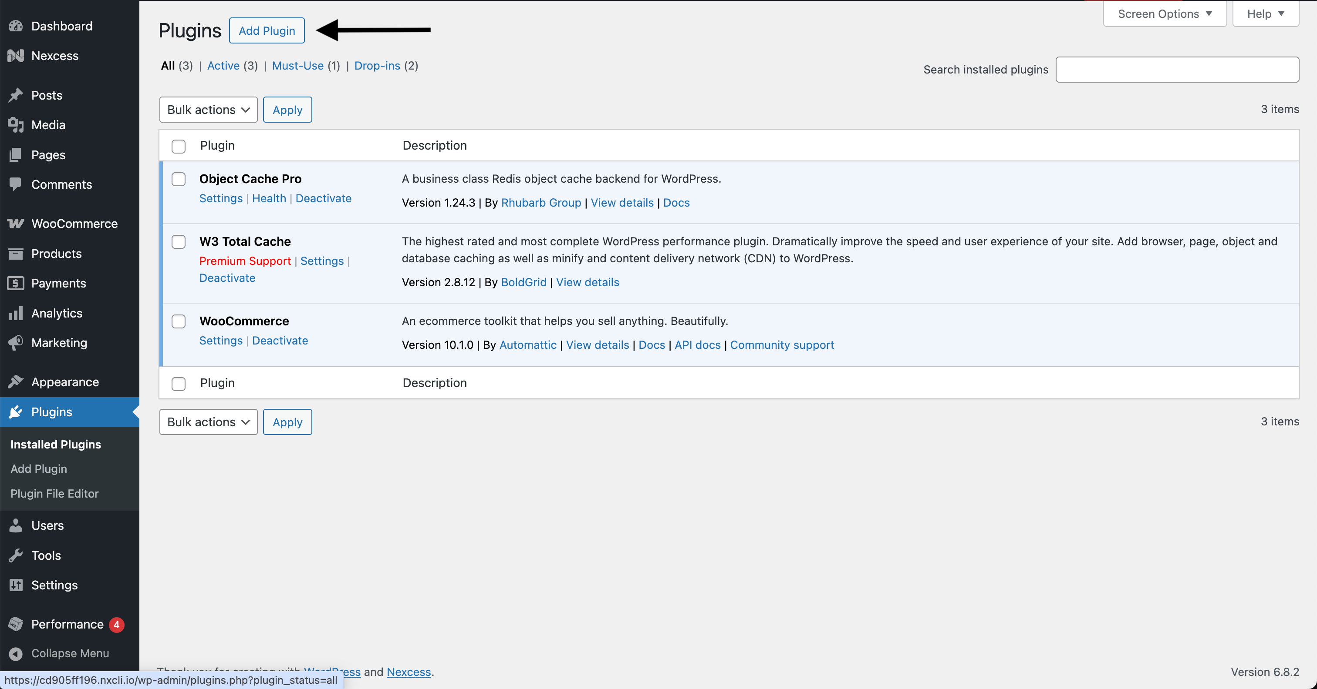Image resolution: width=1317 pixels, height=689 pixels.
Task: Deactivate W3 Total Cache plugin
Action: pos(227,278)
